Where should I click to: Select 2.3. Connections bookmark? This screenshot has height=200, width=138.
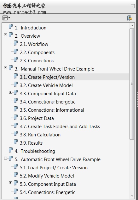coord(37,61)
